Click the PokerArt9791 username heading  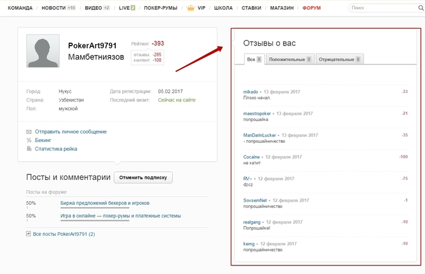click(92, 46)
